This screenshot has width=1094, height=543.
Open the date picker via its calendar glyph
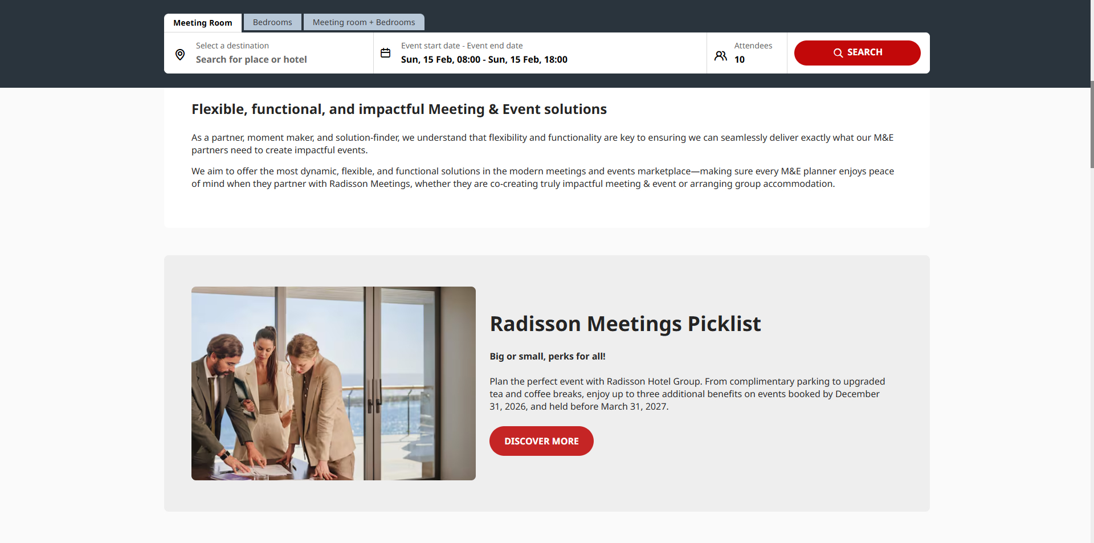[385, 52]
